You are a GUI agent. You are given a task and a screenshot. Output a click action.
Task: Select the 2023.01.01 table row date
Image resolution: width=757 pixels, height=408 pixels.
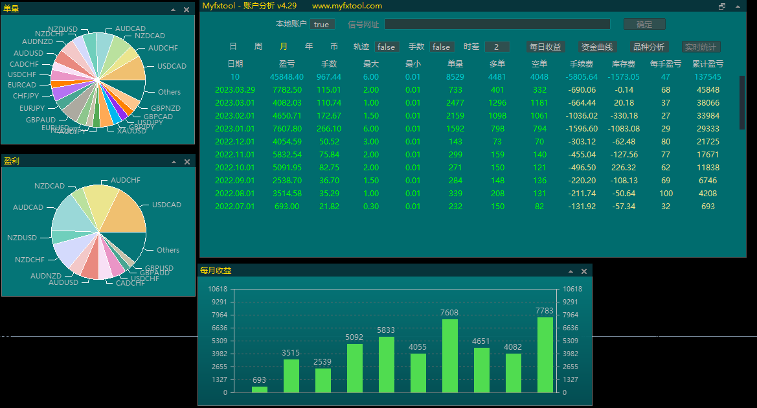coord(235,128)
